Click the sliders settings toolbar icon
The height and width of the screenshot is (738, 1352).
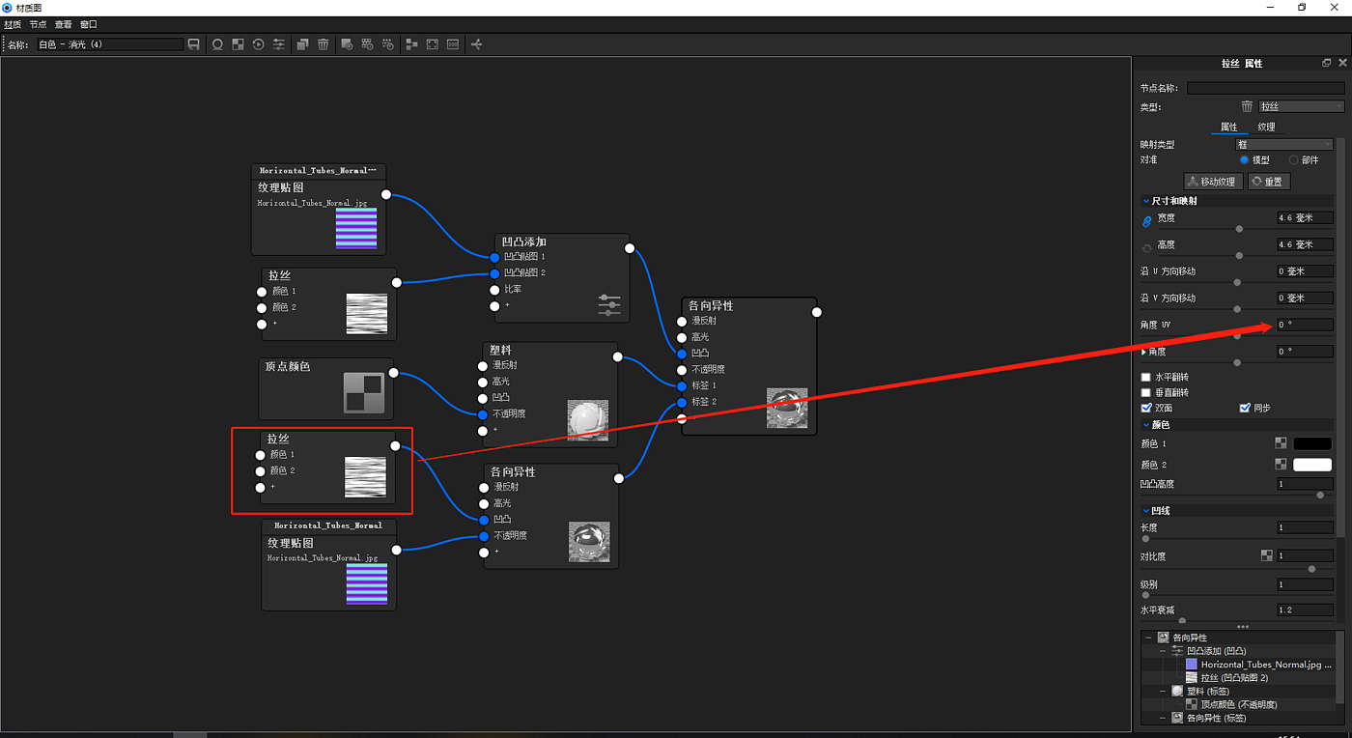pyautogui.click(x=279, y=44)
